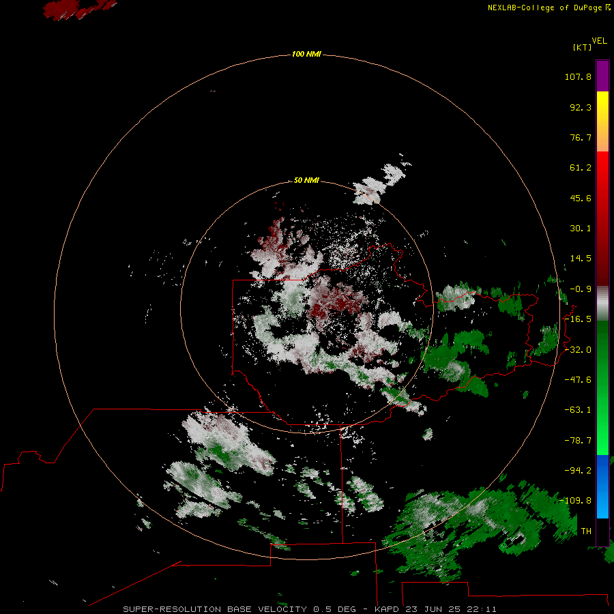Click the -16.5 legend value
The width and height of the screenshot is (614, 614).
[578, 319]
